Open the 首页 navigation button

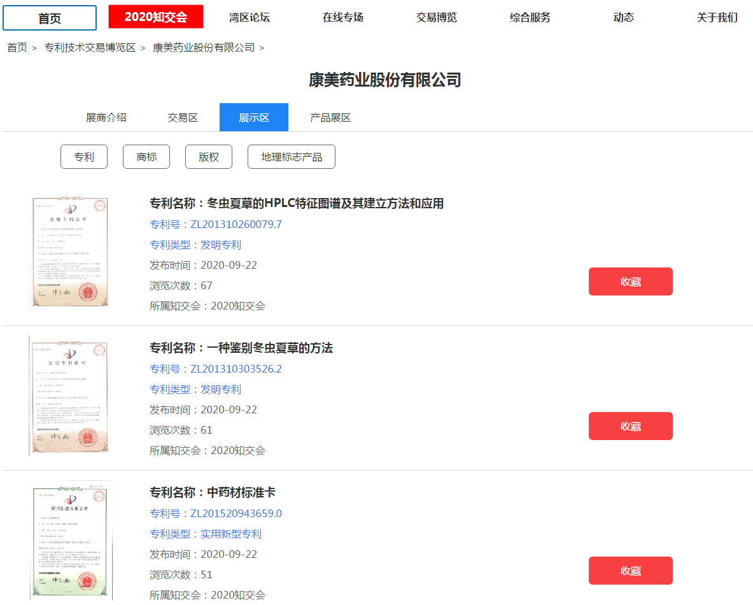pos(50,18)
